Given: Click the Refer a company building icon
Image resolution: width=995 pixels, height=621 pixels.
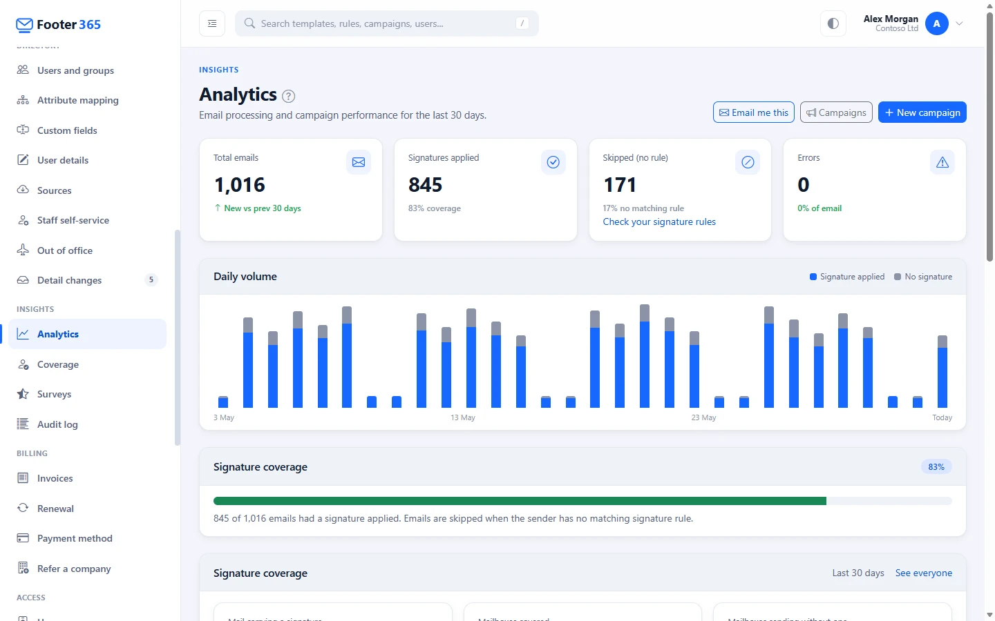Looking at the screenshot, I should click(x=23, y=569).
